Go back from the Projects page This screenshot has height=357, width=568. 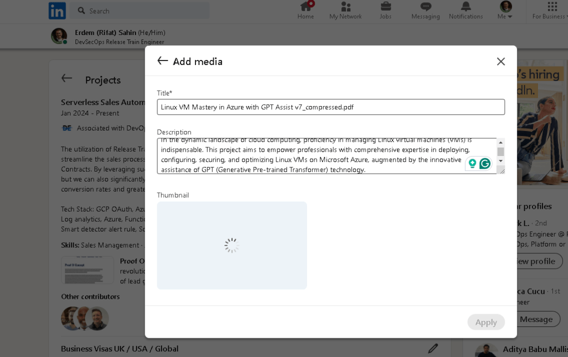point(67,78)
